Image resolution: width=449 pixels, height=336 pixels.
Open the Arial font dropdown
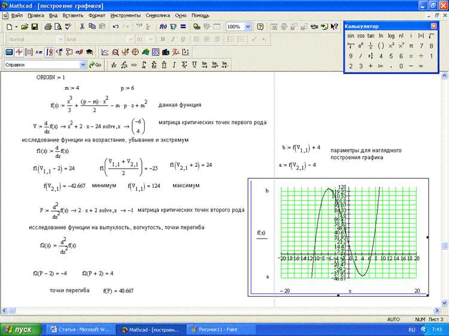pos(131,39)
